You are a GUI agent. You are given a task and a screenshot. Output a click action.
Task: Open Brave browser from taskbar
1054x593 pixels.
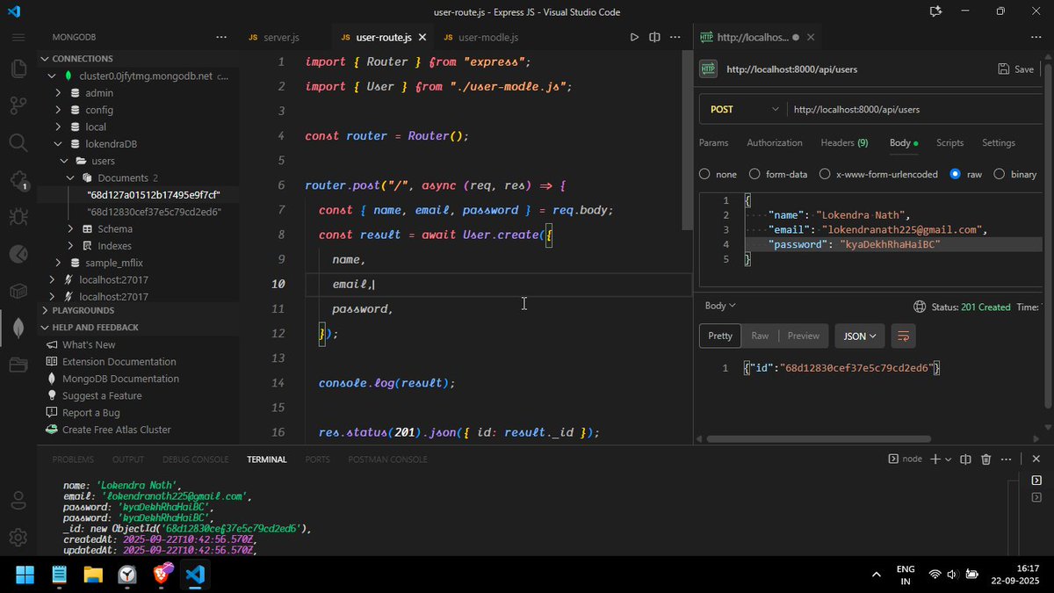click(162, 575)
